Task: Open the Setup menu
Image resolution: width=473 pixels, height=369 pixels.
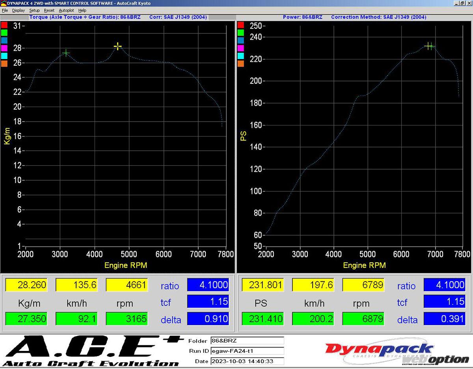Action: [34, 10]
